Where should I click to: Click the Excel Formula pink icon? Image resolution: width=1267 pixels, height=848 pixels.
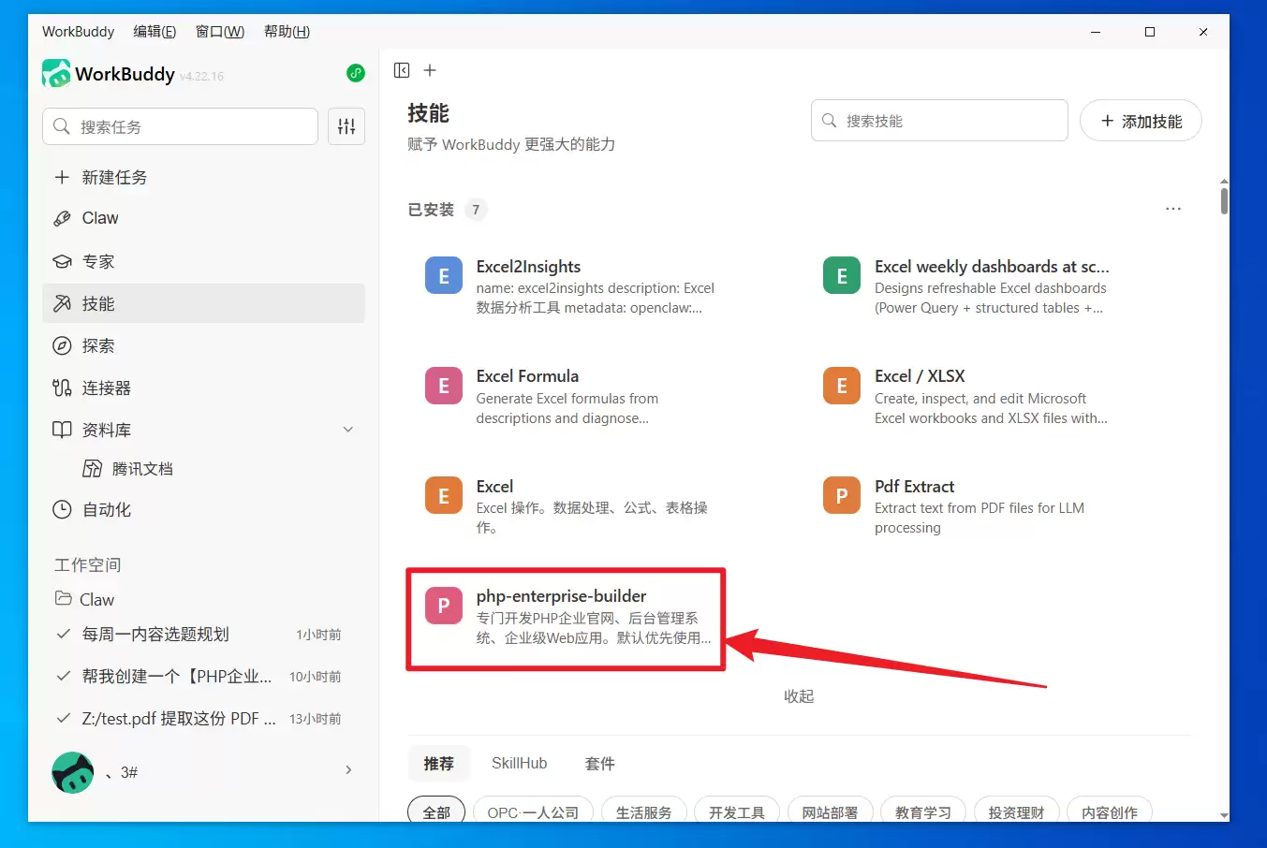click(444, 386)
